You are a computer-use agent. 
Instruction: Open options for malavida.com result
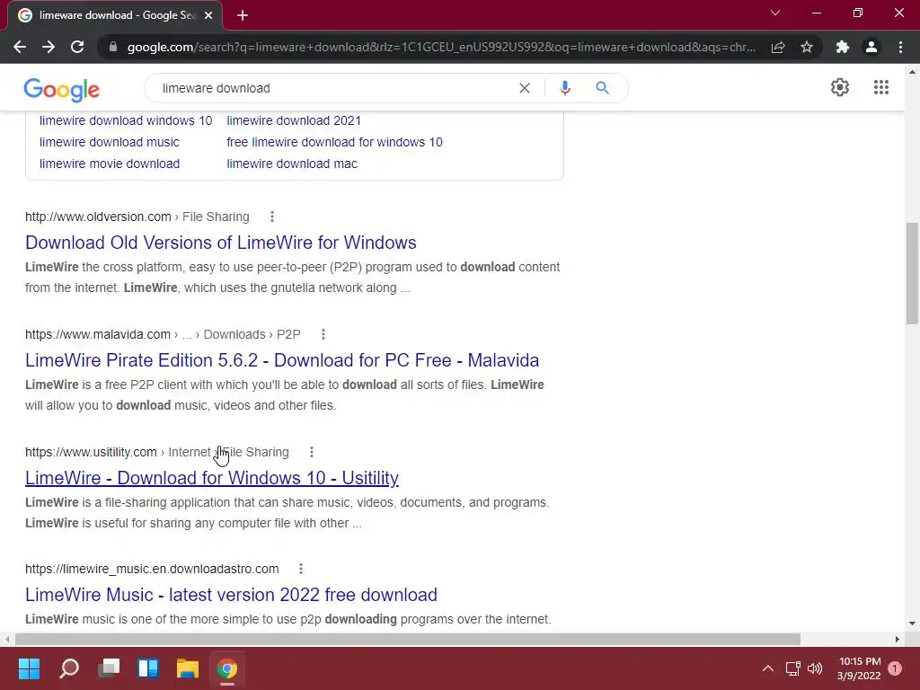[323, 334]
